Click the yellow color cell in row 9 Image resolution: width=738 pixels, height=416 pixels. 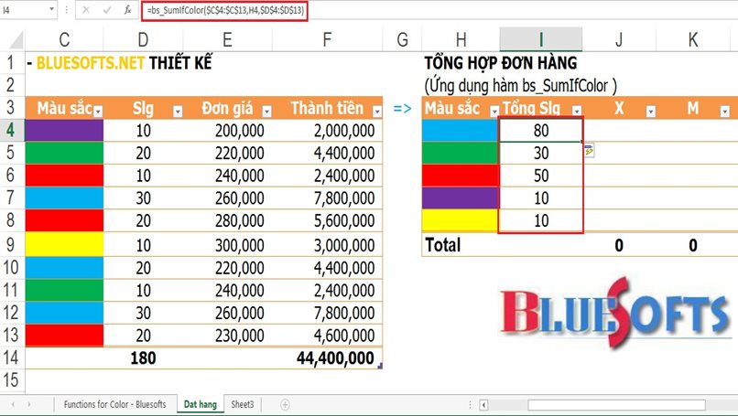click(64, 244)
